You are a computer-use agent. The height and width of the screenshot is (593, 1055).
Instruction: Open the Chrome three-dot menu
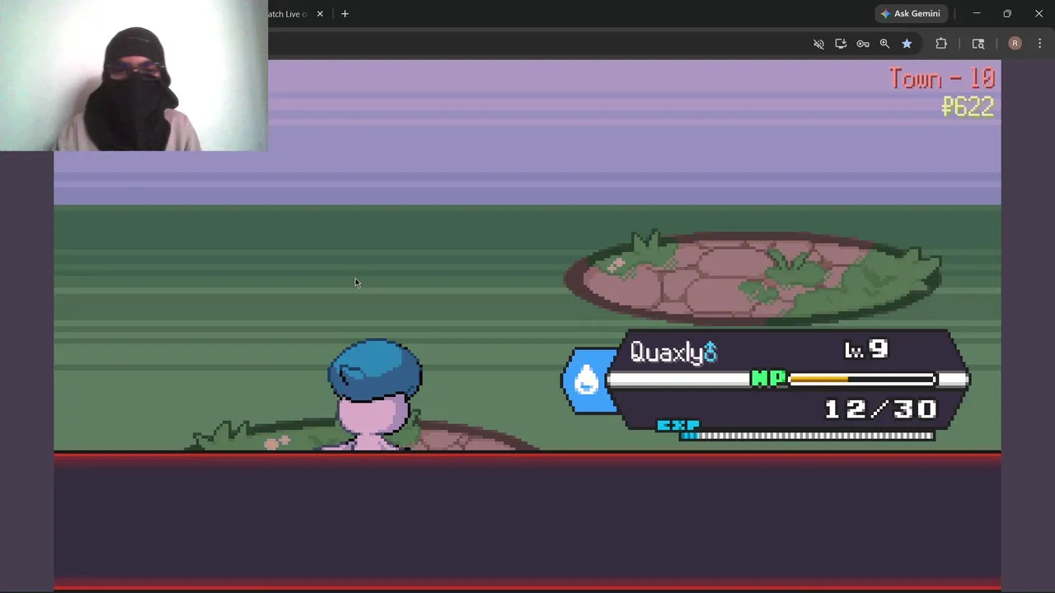1039,44
